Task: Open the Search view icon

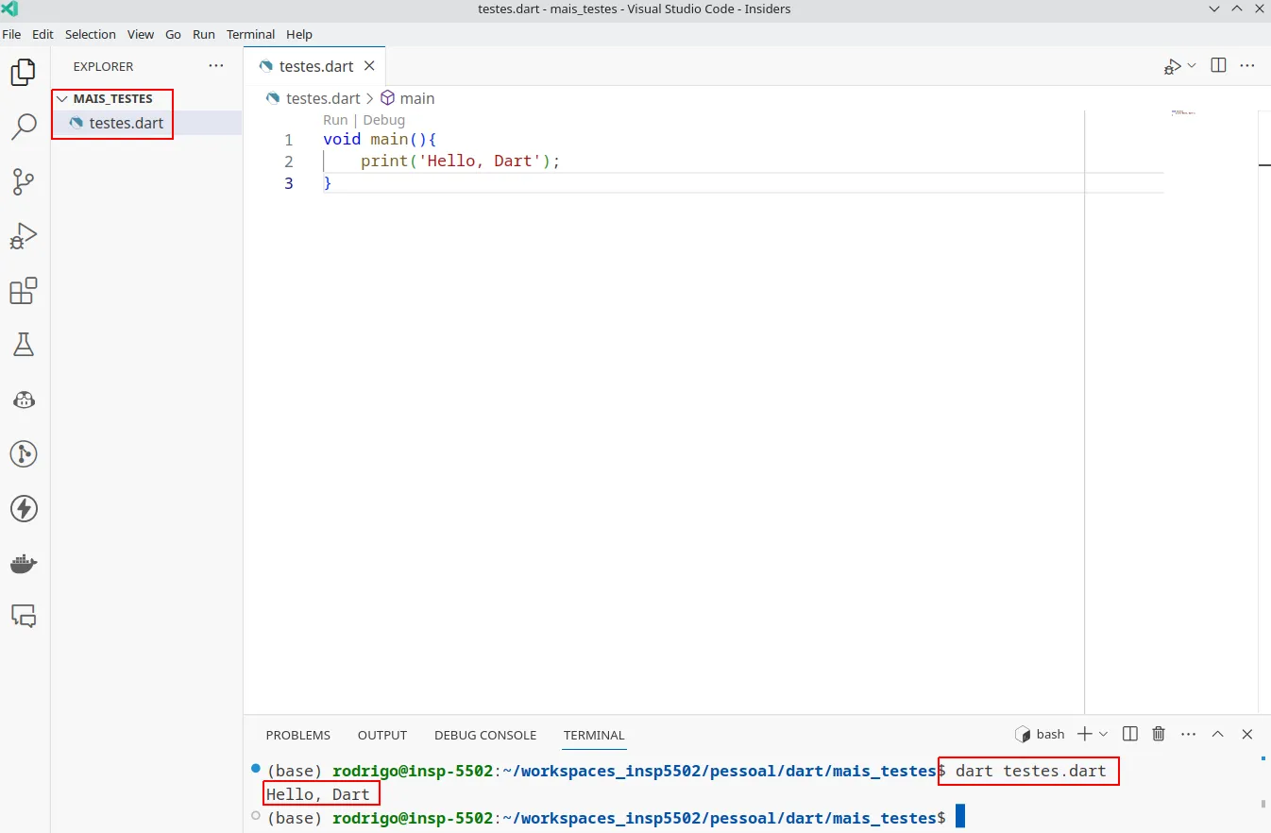Action: (x=24, y=127)
